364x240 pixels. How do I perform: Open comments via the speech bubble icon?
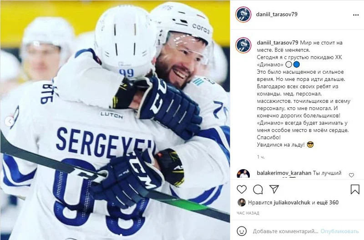(x=258, y=190)
